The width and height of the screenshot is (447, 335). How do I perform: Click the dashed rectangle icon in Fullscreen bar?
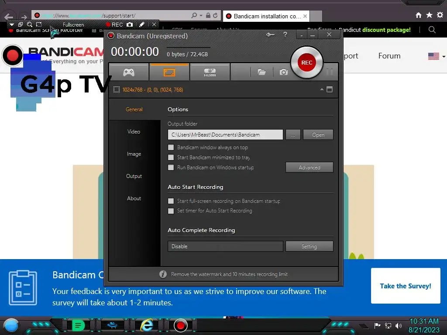(x=39, y=24)
